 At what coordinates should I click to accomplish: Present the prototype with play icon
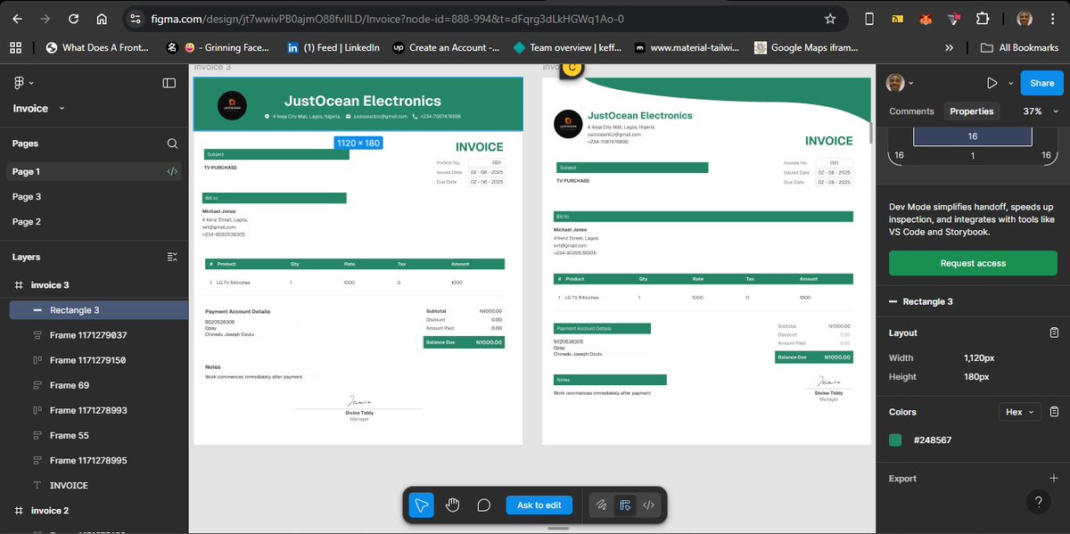(992, 83)
